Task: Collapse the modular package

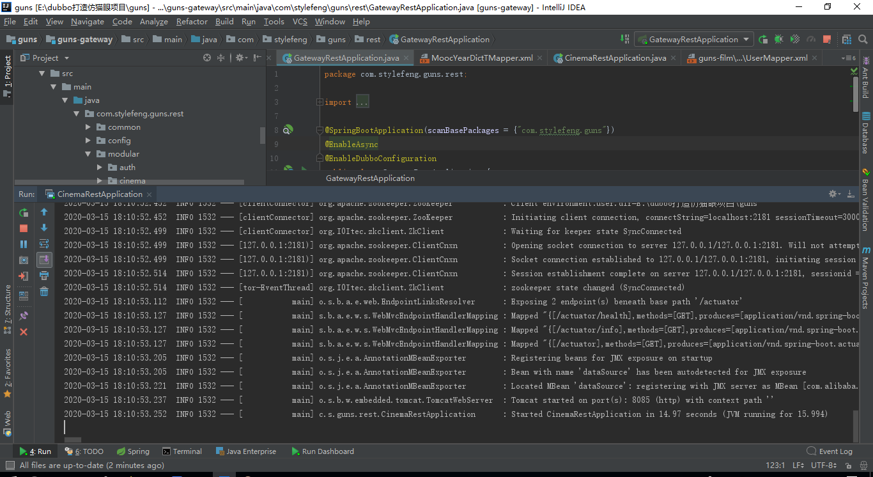Action: 88,154
